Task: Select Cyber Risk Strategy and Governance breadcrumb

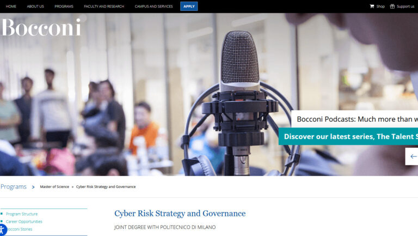Action: coord(106,187)
